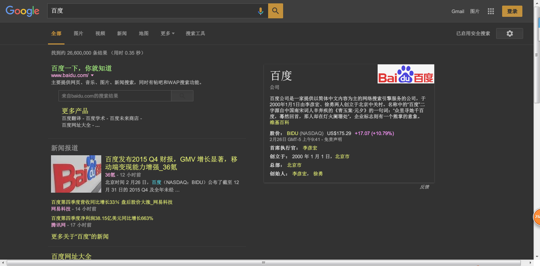The height and width of the screenshot is (266, 540).
Task: Click the horizontal scrollbar left arrow
Action: pos(3,263)
